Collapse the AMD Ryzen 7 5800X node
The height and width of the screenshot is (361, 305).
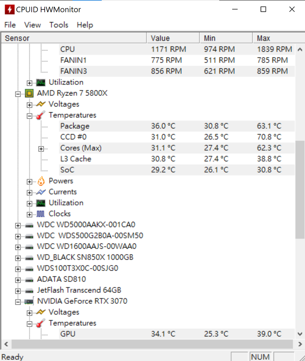pyautogui.click(x=18, y=94)
